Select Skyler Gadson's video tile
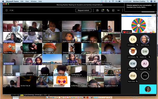Screen dimensions: 158x99 [72, 37]
